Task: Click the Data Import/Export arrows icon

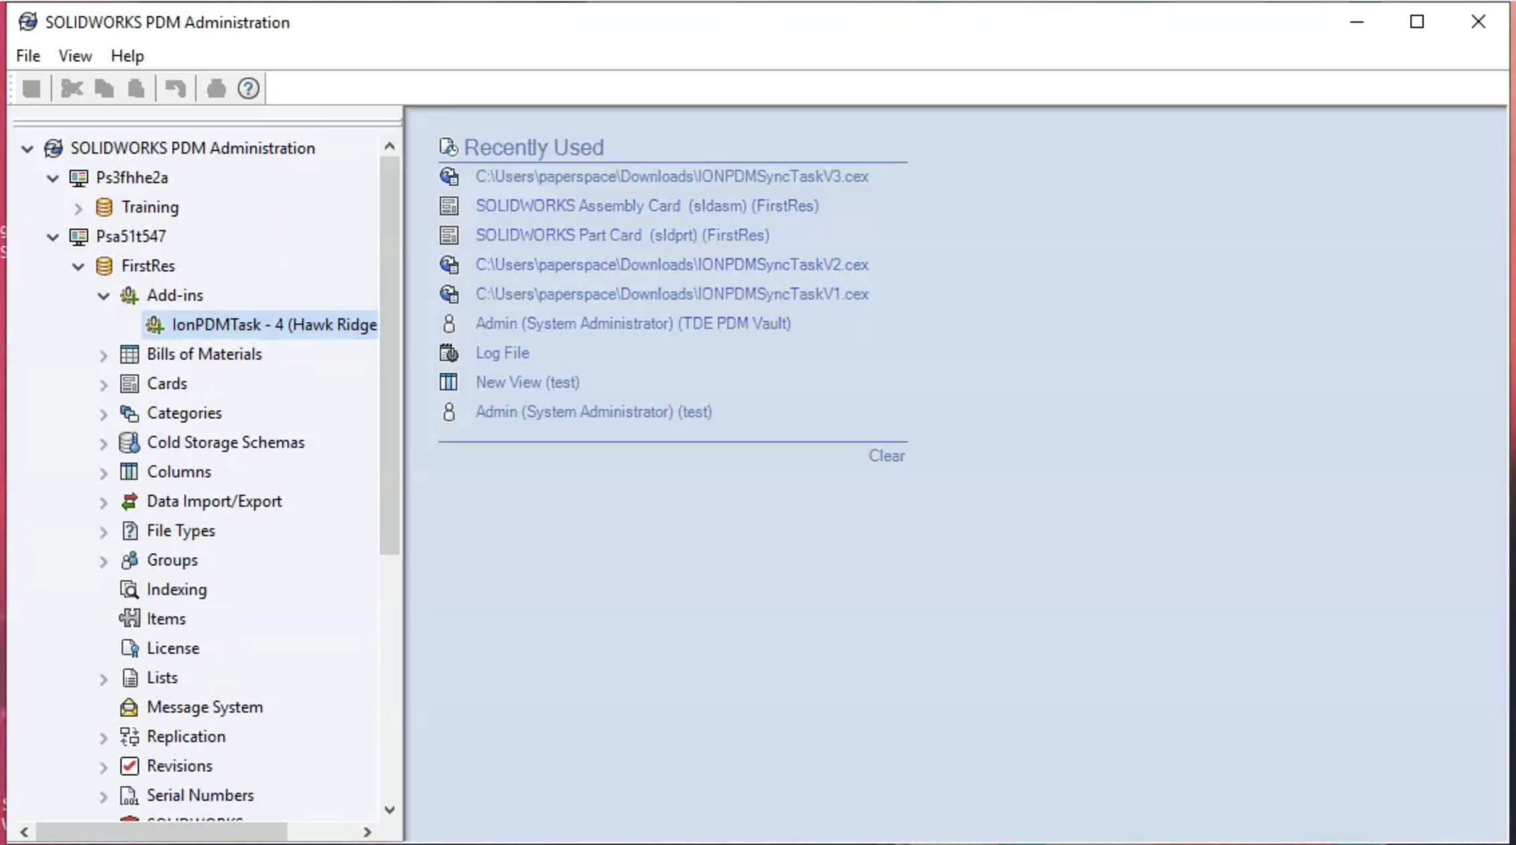Action: [x=130, y=501]
